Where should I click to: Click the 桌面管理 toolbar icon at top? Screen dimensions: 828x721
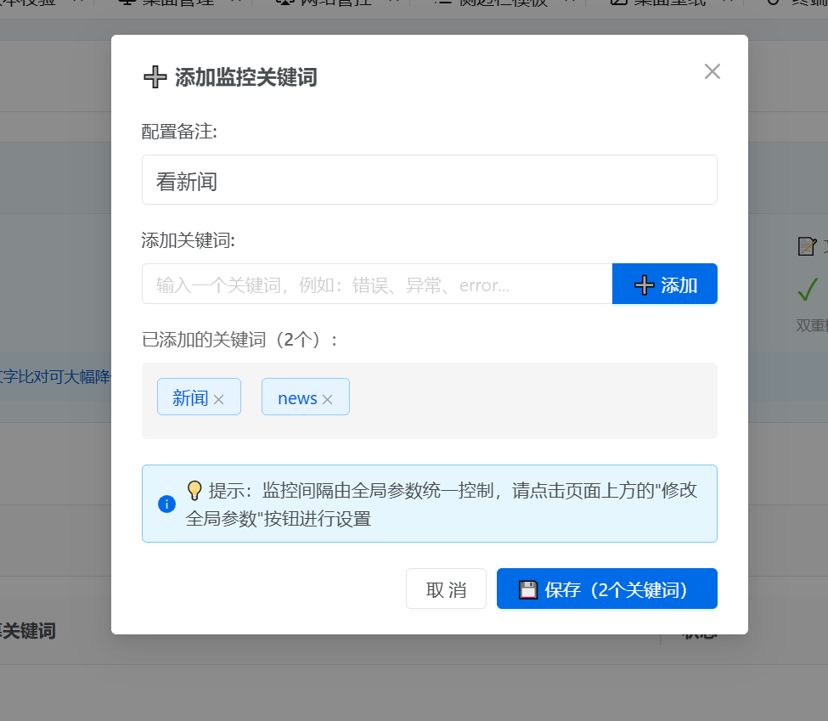(x=127, y=4)
